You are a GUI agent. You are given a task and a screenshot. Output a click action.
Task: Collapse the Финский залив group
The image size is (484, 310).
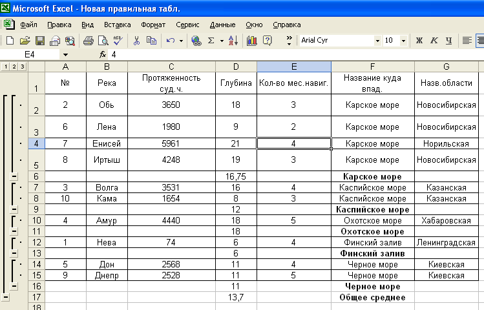tap(14, 253)
